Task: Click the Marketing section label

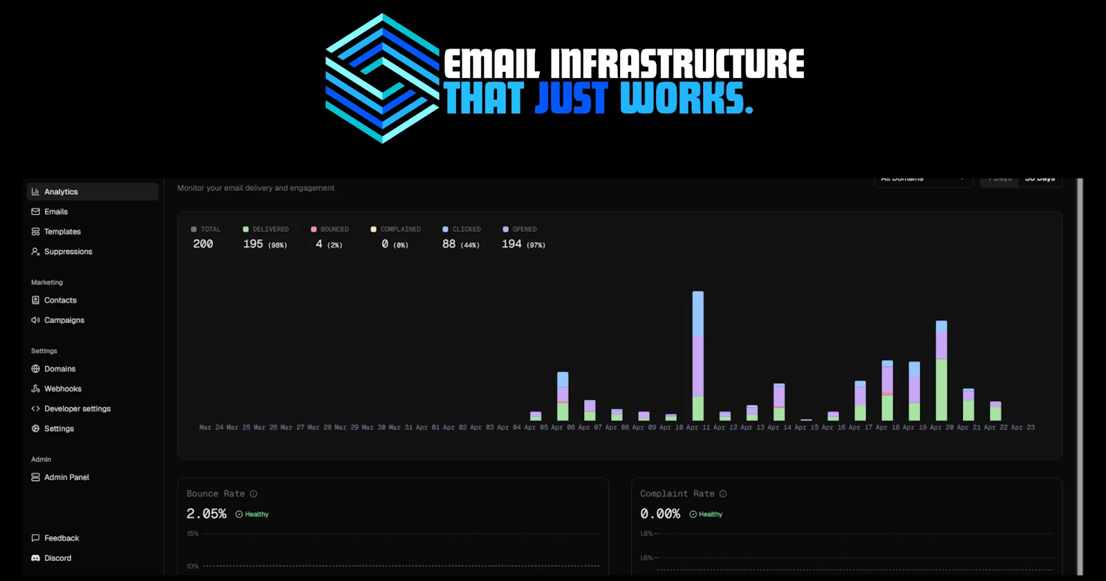Action: (x=47, y=282)
